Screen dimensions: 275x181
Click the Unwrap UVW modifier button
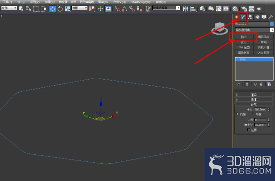click(264, 53)
